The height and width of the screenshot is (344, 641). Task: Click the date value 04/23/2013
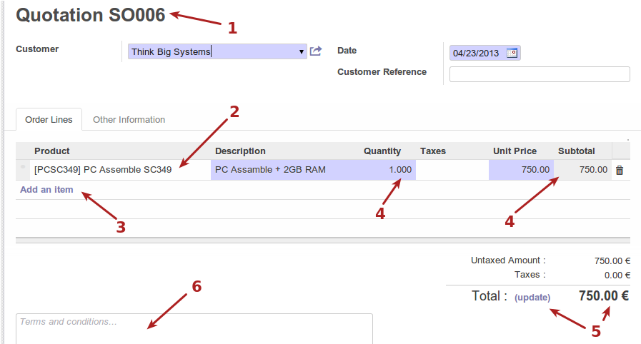point(476,53)
